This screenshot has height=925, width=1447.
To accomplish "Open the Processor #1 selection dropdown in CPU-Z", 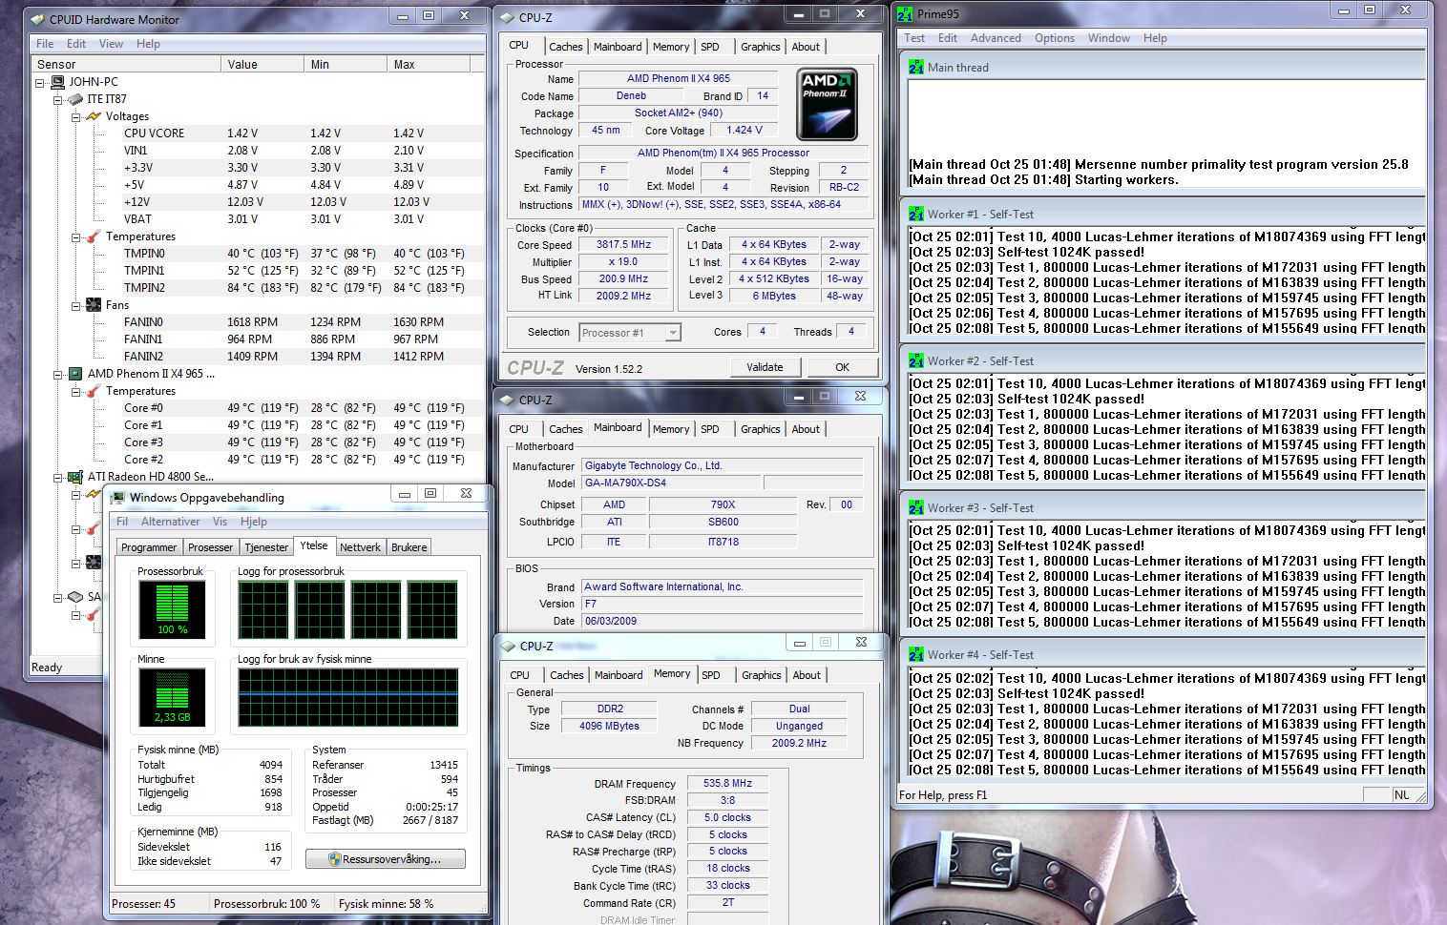I will tap(673, 333).
